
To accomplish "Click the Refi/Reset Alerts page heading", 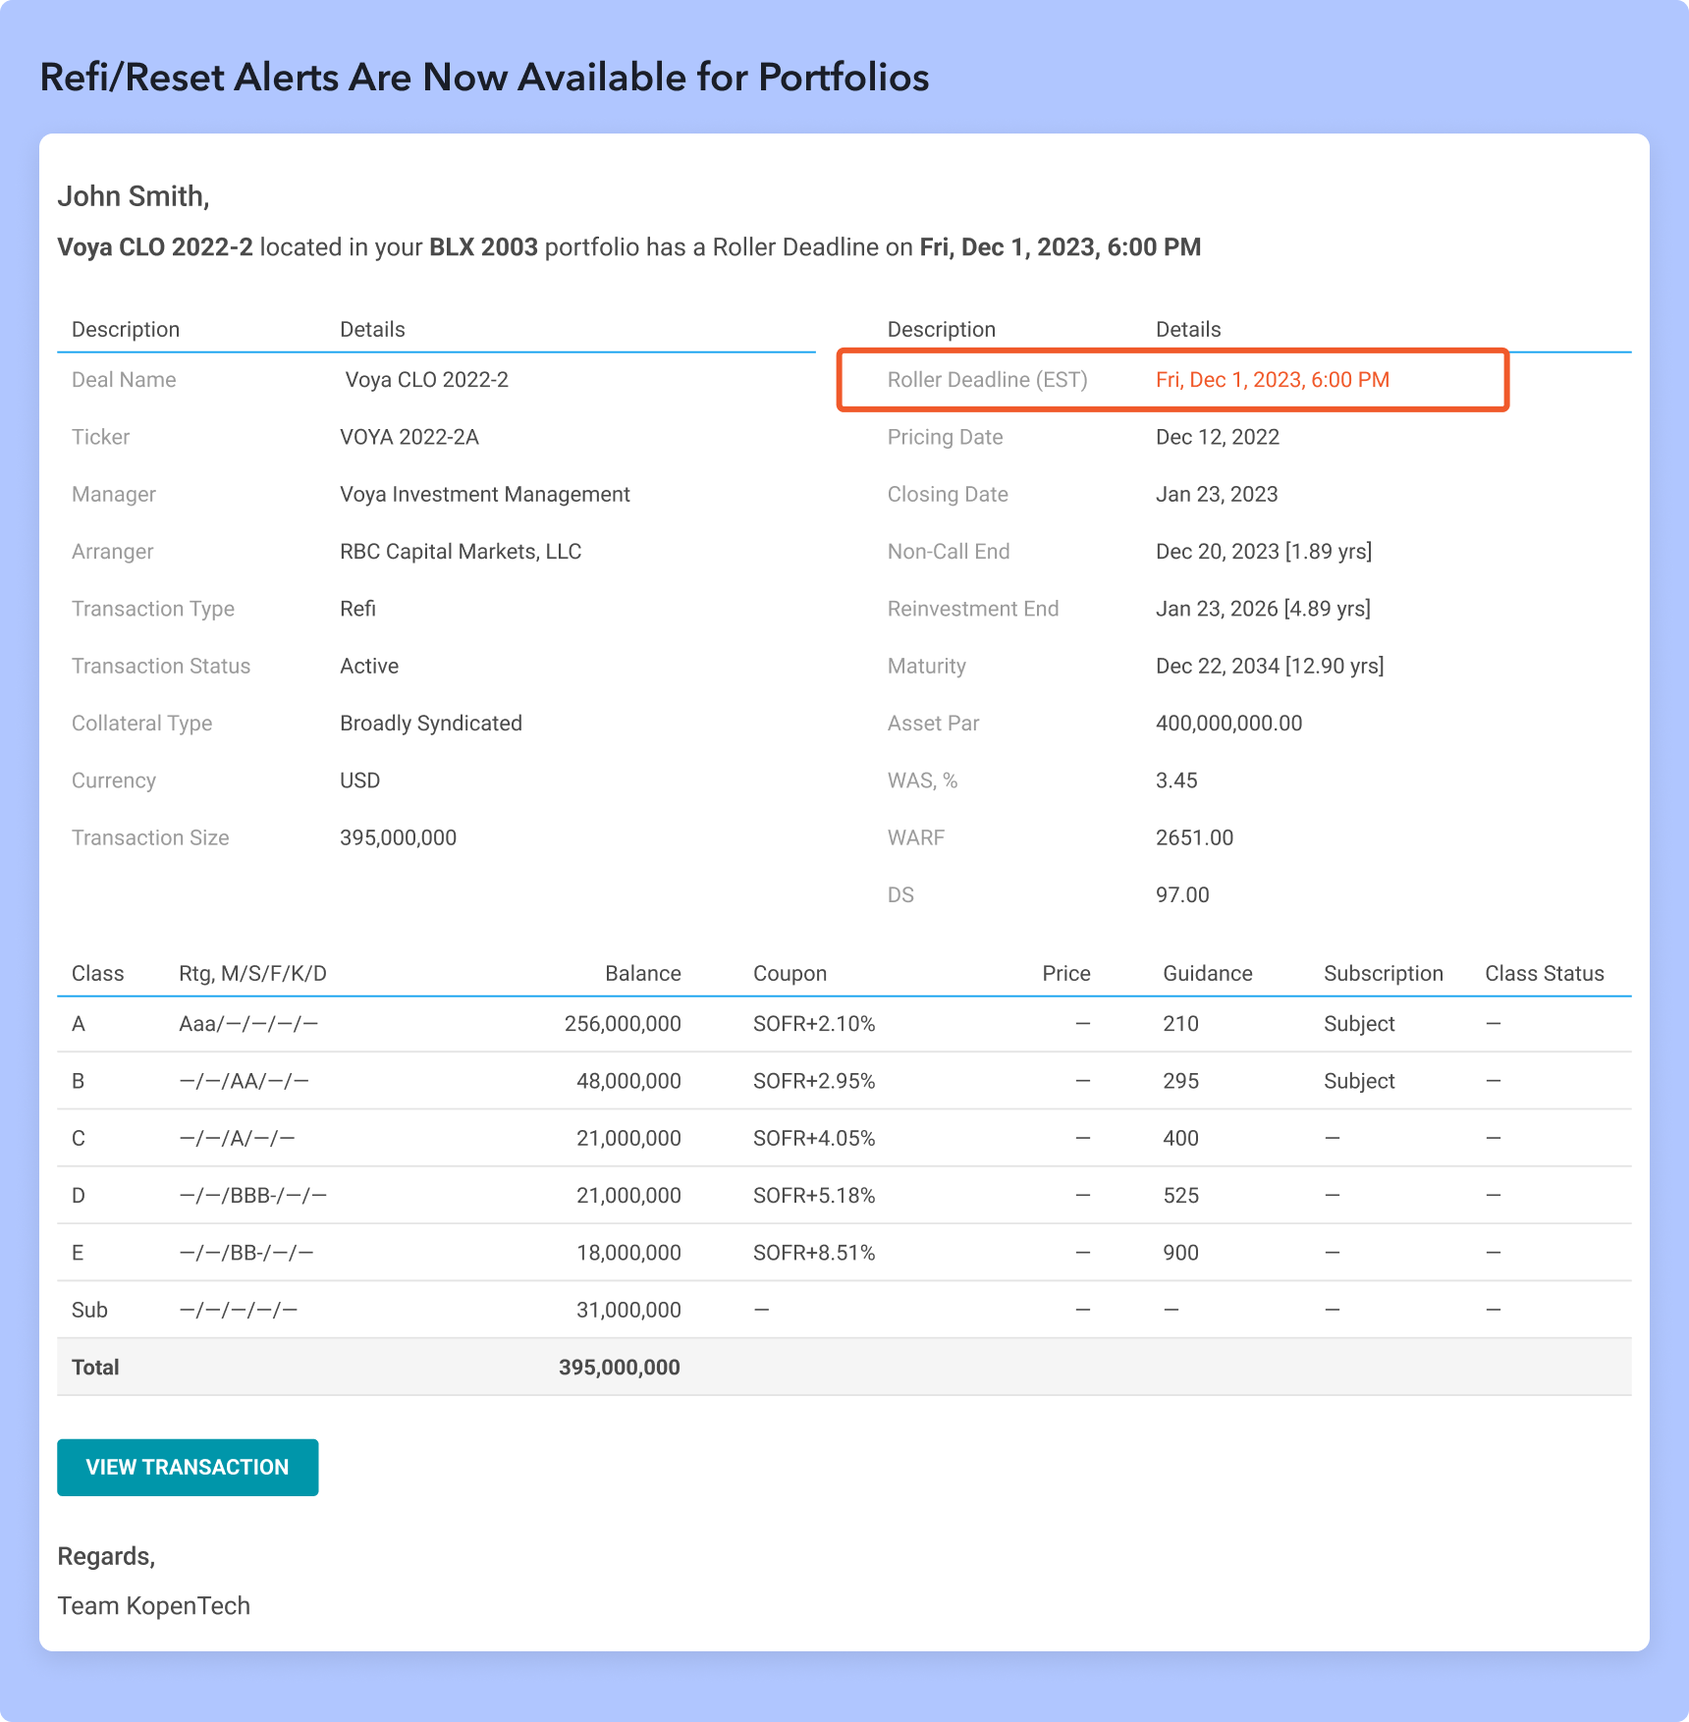I will click(x=484, y=78).
